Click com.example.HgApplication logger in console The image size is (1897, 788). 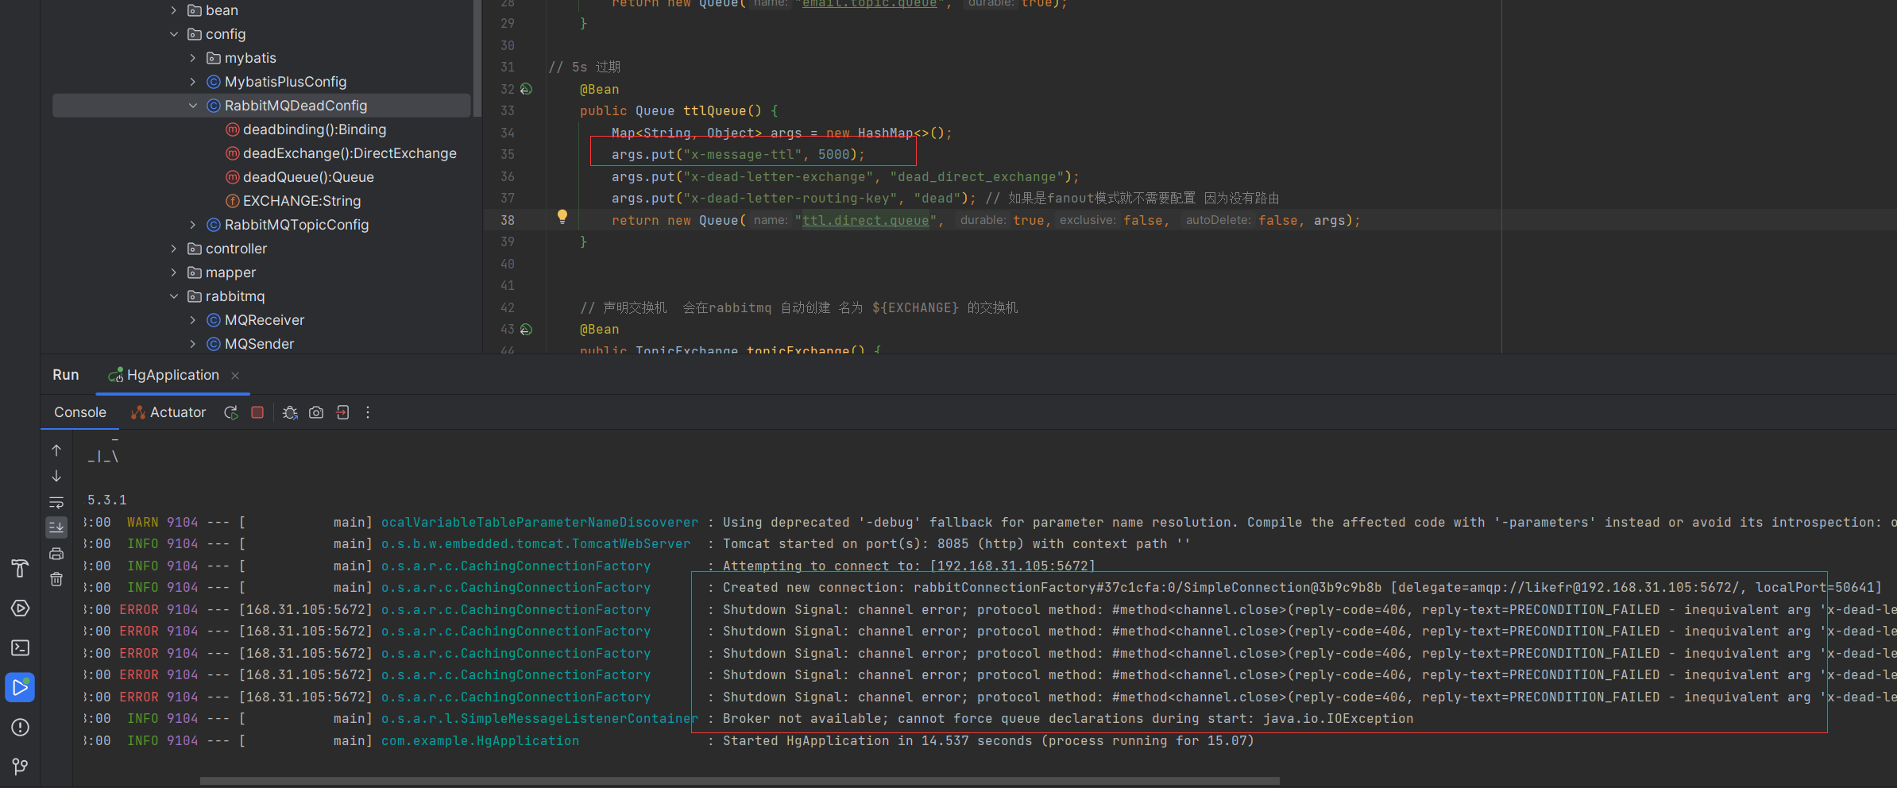tap(480, 740)
